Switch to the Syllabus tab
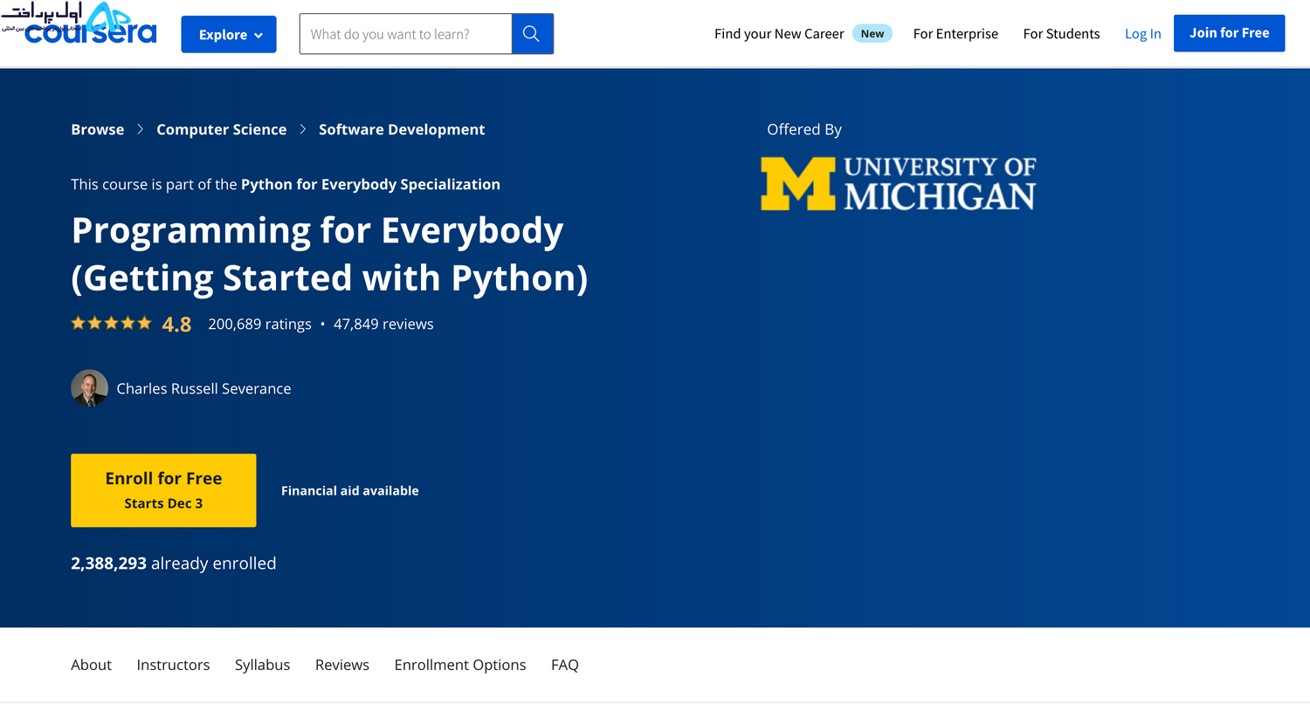Image resolution: width=1310 pixels, height=711 pixels. tap(262, 665)
